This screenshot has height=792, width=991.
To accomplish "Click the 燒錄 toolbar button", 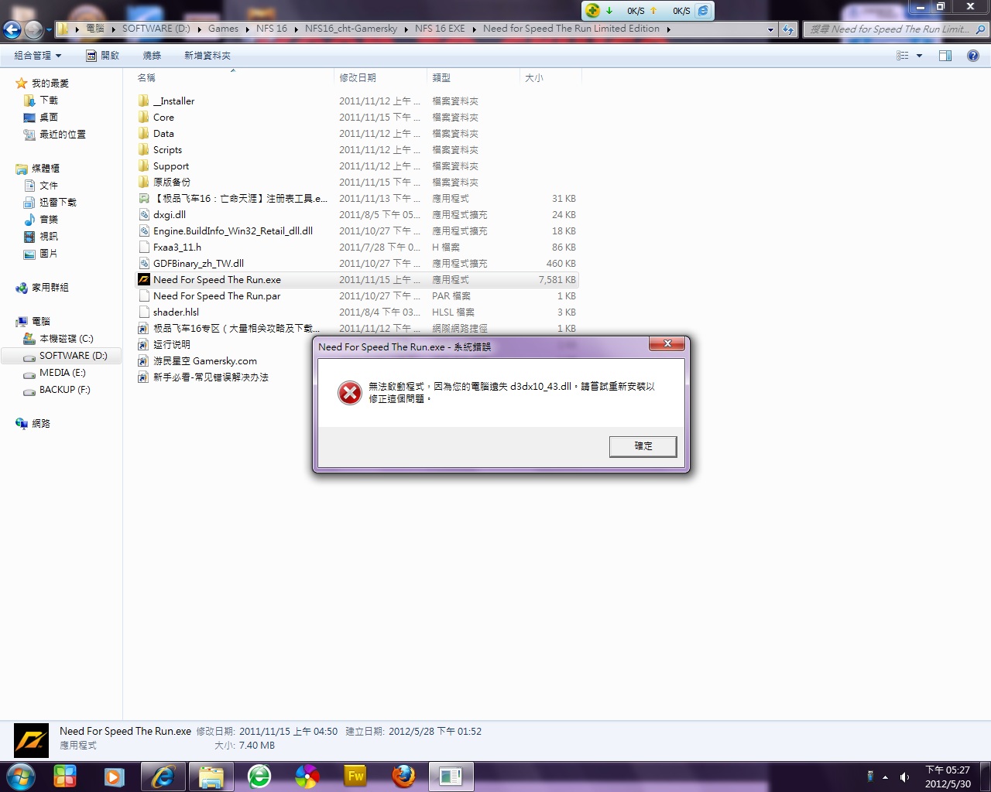I will coord(152,56).
